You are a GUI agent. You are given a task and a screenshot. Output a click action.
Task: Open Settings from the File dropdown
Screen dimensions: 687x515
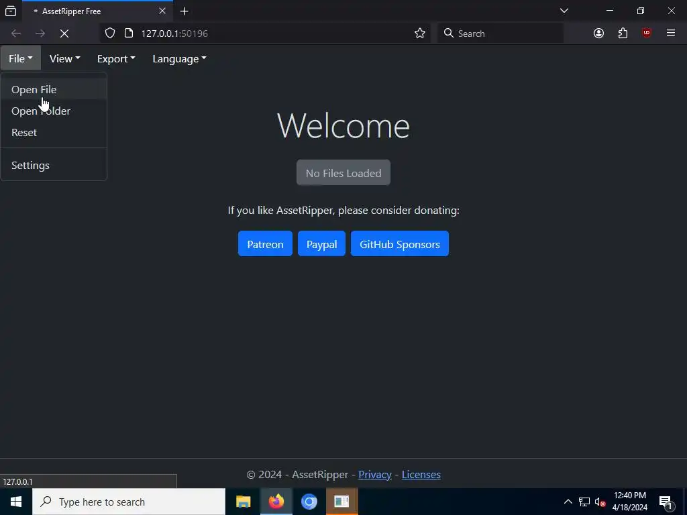point(54,165)
